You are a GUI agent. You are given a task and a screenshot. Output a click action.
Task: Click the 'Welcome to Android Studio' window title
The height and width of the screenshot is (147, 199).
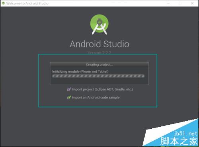[27, 3]
